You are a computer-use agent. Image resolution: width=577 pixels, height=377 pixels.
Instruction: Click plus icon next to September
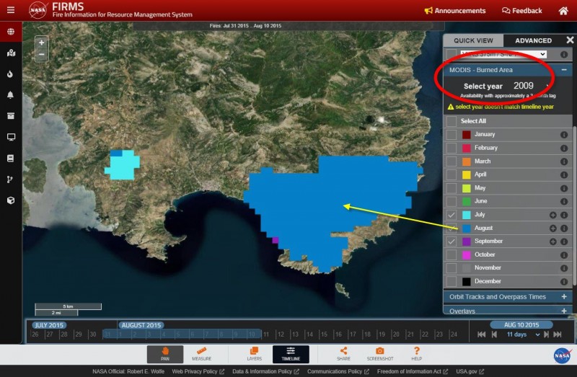(552, 241)
